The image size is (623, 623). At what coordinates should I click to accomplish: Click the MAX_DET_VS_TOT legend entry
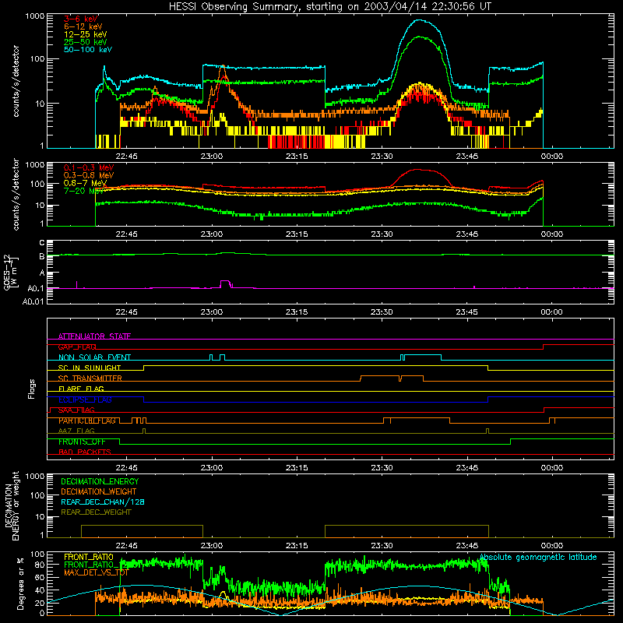97,572
